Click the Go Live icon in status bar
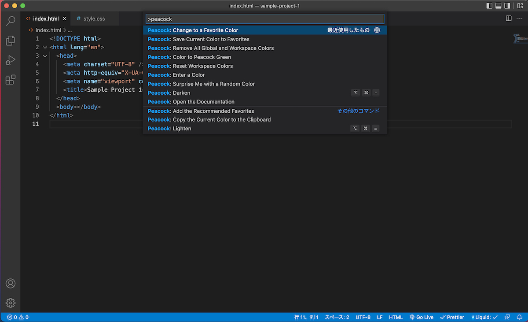528x322 pixels. pos(421,317)
